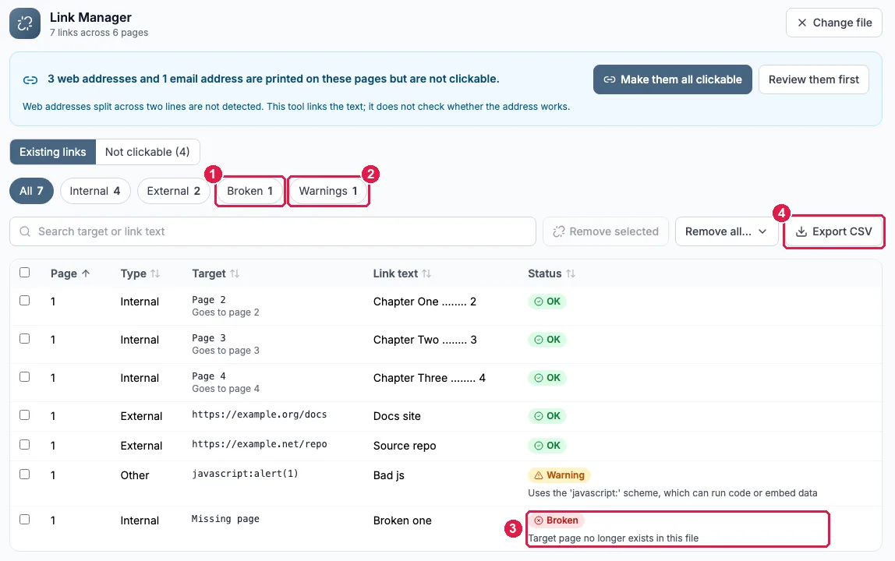Switch to the Not clickable (4) tab

pyautogui.click(x=147, y=152)
